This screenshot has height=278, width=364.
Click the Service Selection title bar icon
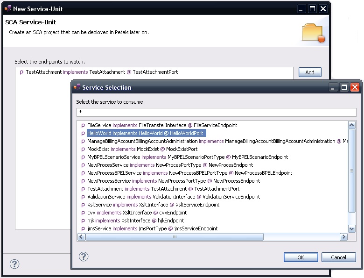coord(77,87)
